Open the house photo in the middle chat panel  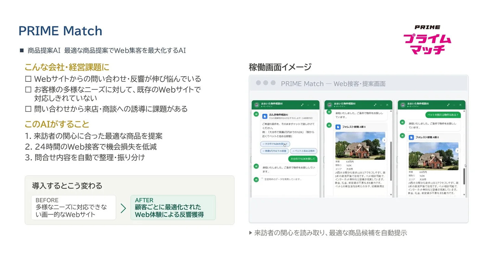(360, 146)
